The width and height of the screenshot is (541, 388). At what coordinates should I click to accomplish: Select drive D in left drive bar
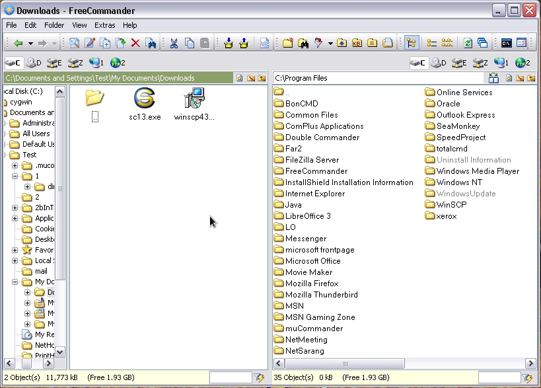tap(34, 63)
